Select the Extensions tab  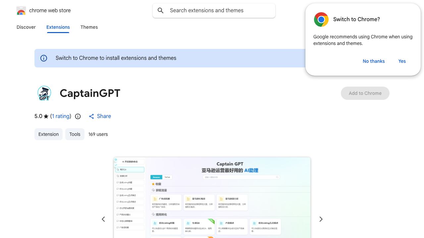pos(58,27)
